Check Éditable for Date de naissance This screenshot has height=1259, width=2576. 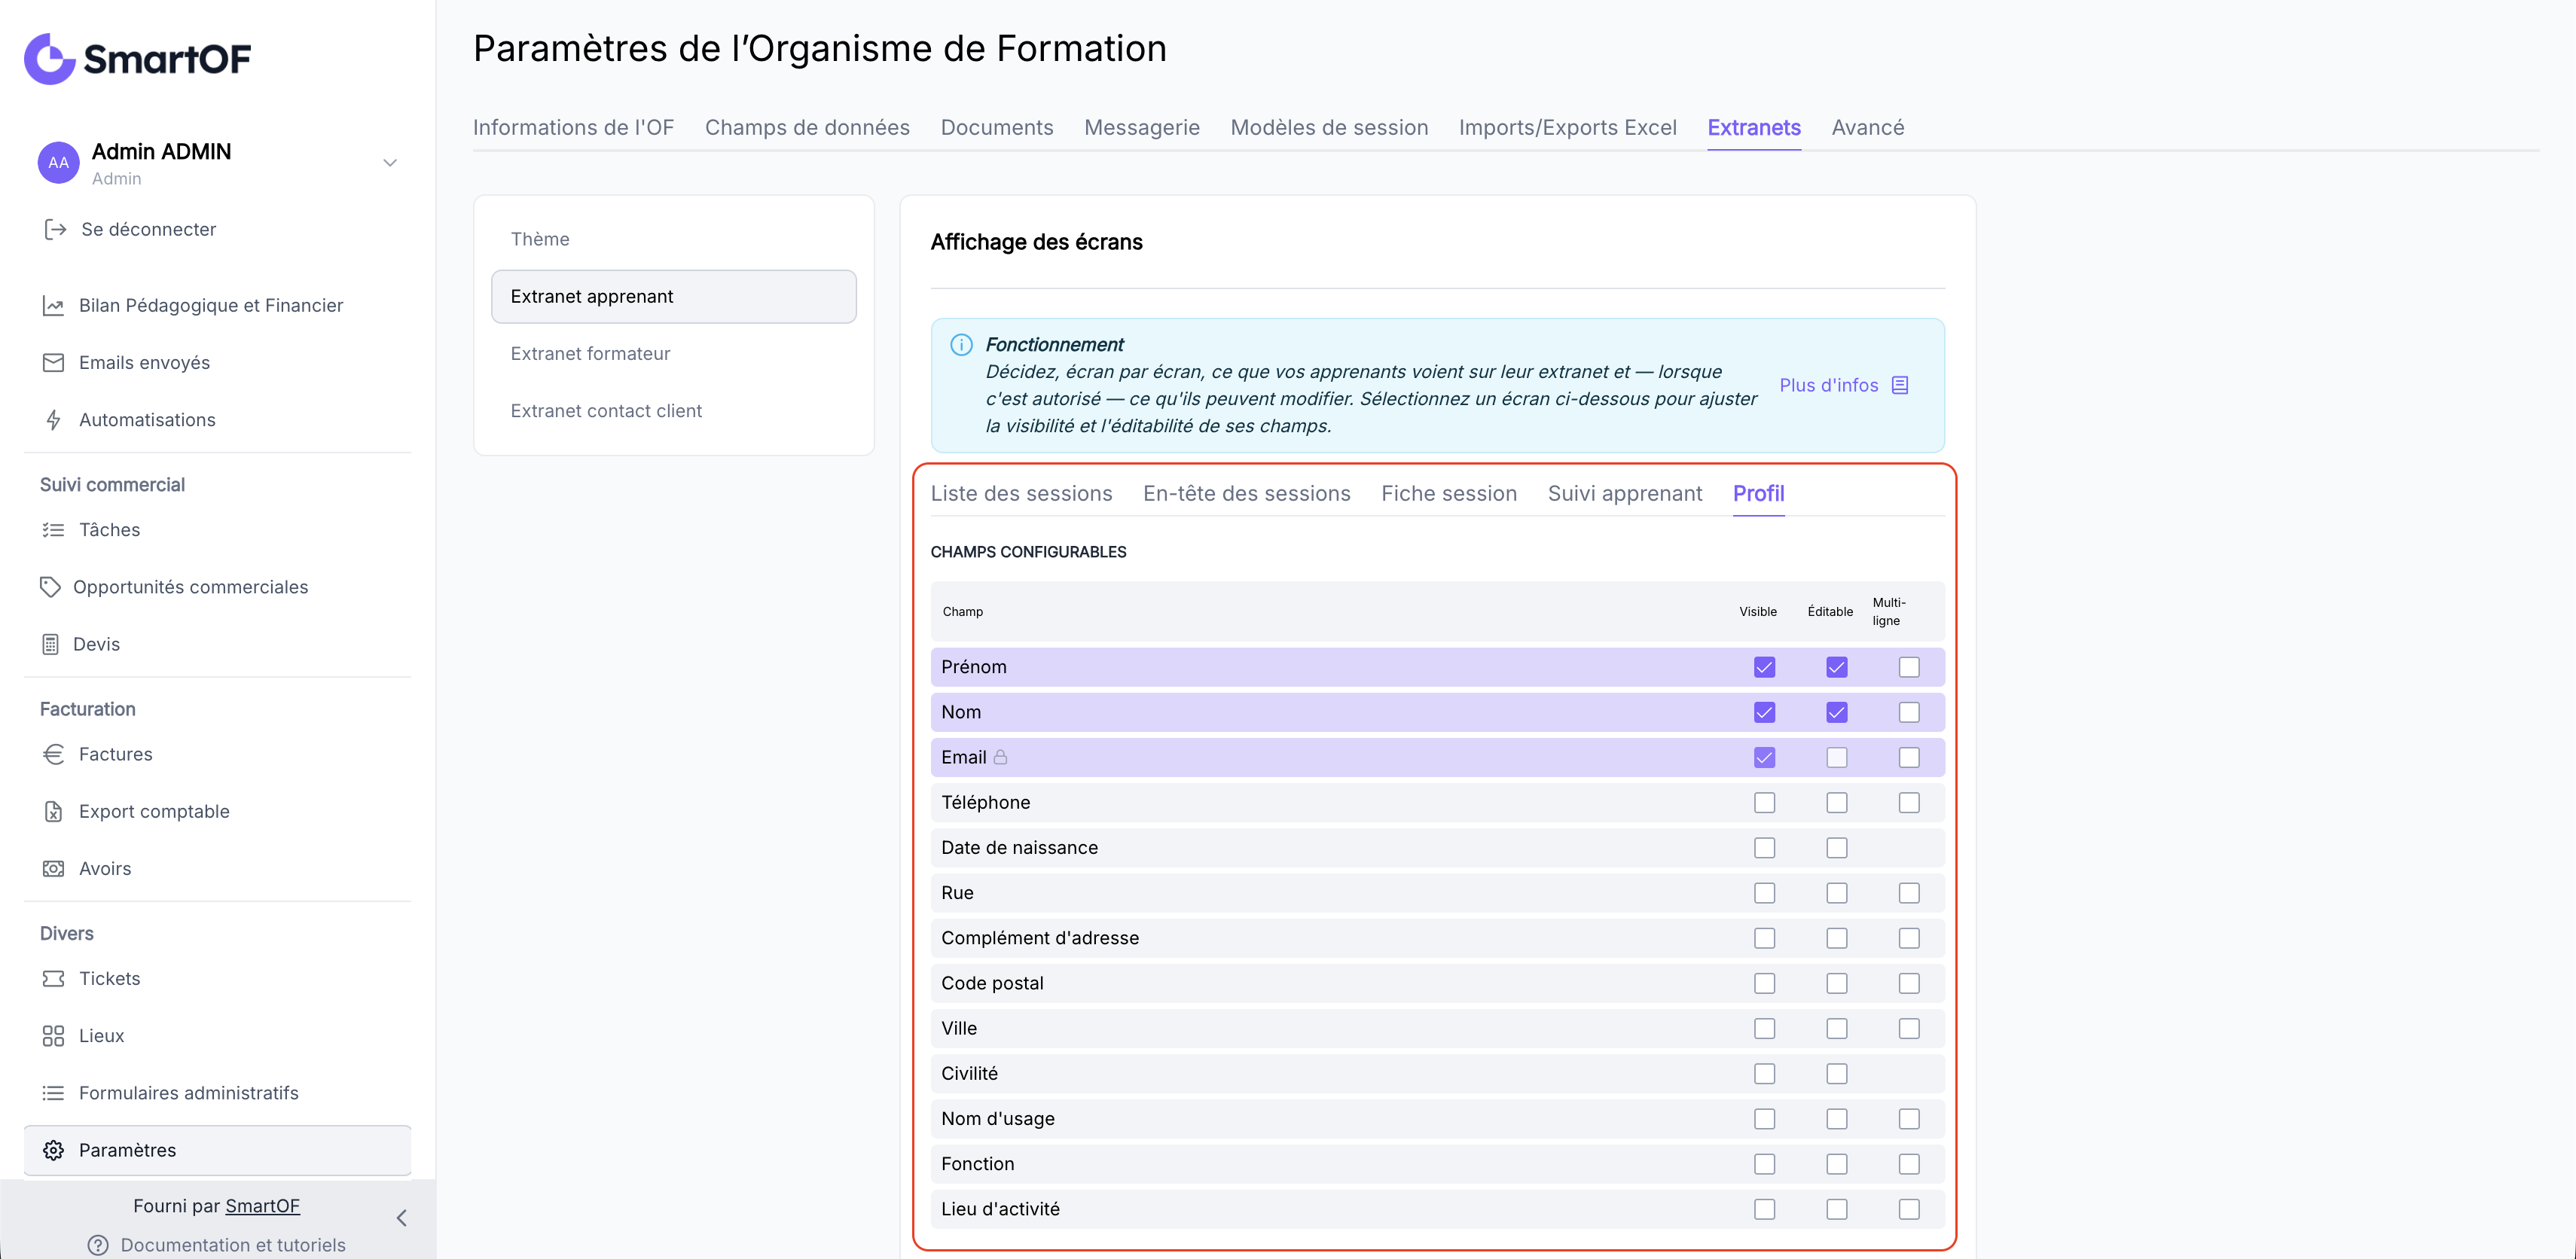click(x=1836, y=848)
